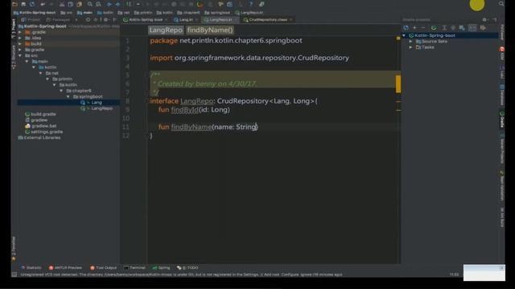The width and height of the screenshot is (515, 289).
Task: Click the Copy icon in main toolbar
Action: pyautogui.click(x=70, y=4)
